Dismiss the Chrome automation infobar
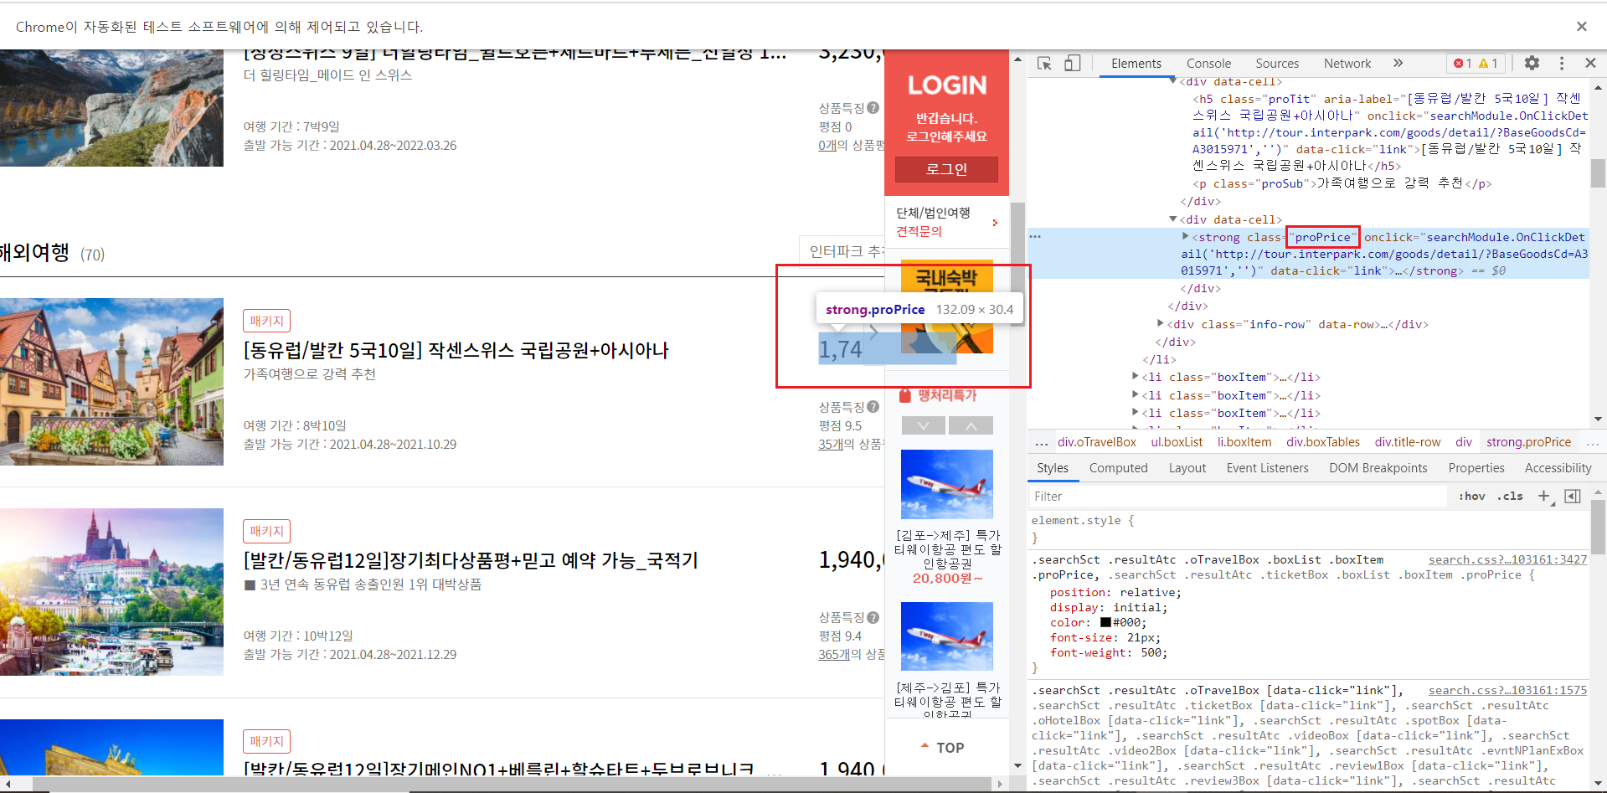Image resolution: width=1607 pixels, height=793 pixels. pyautogui.click(x=1582, y=27)
